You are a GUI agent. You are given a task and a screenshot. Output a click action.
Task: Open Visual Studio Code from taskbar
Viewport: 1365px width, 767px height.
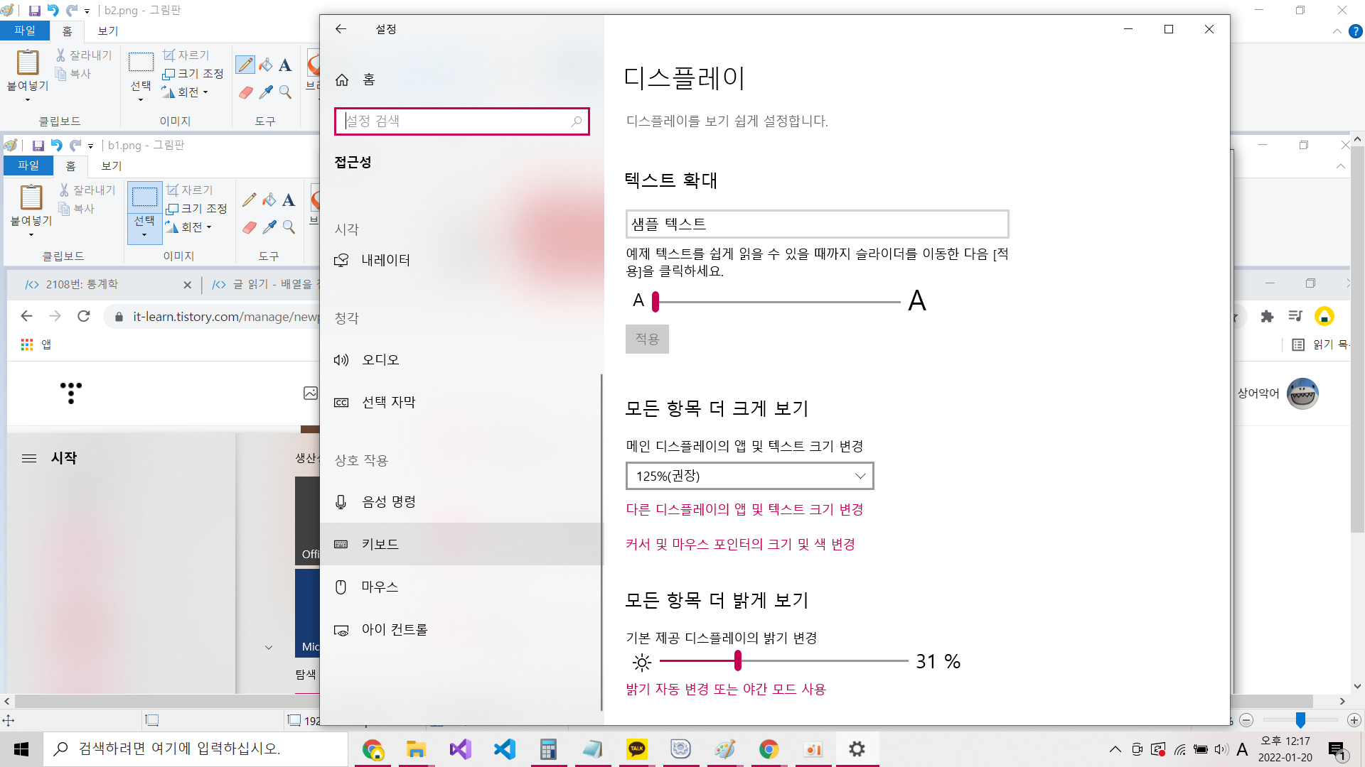pyautogui.click(x=504, y=749)
